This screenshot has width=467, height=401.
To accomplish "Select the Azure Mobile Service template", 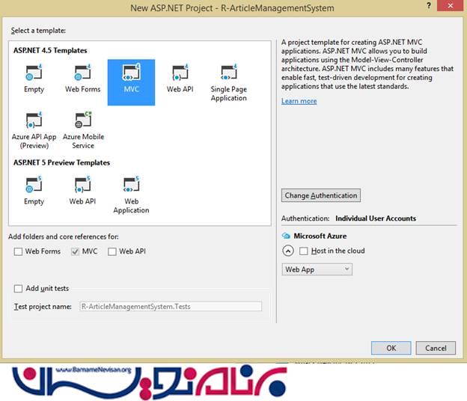I will (83, 122).
